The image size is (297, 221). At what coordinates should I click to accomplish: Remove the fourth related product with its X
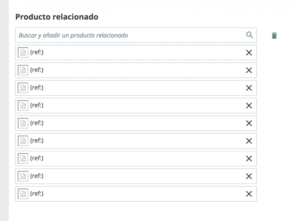pyautogui.click(x=249, y=105)
